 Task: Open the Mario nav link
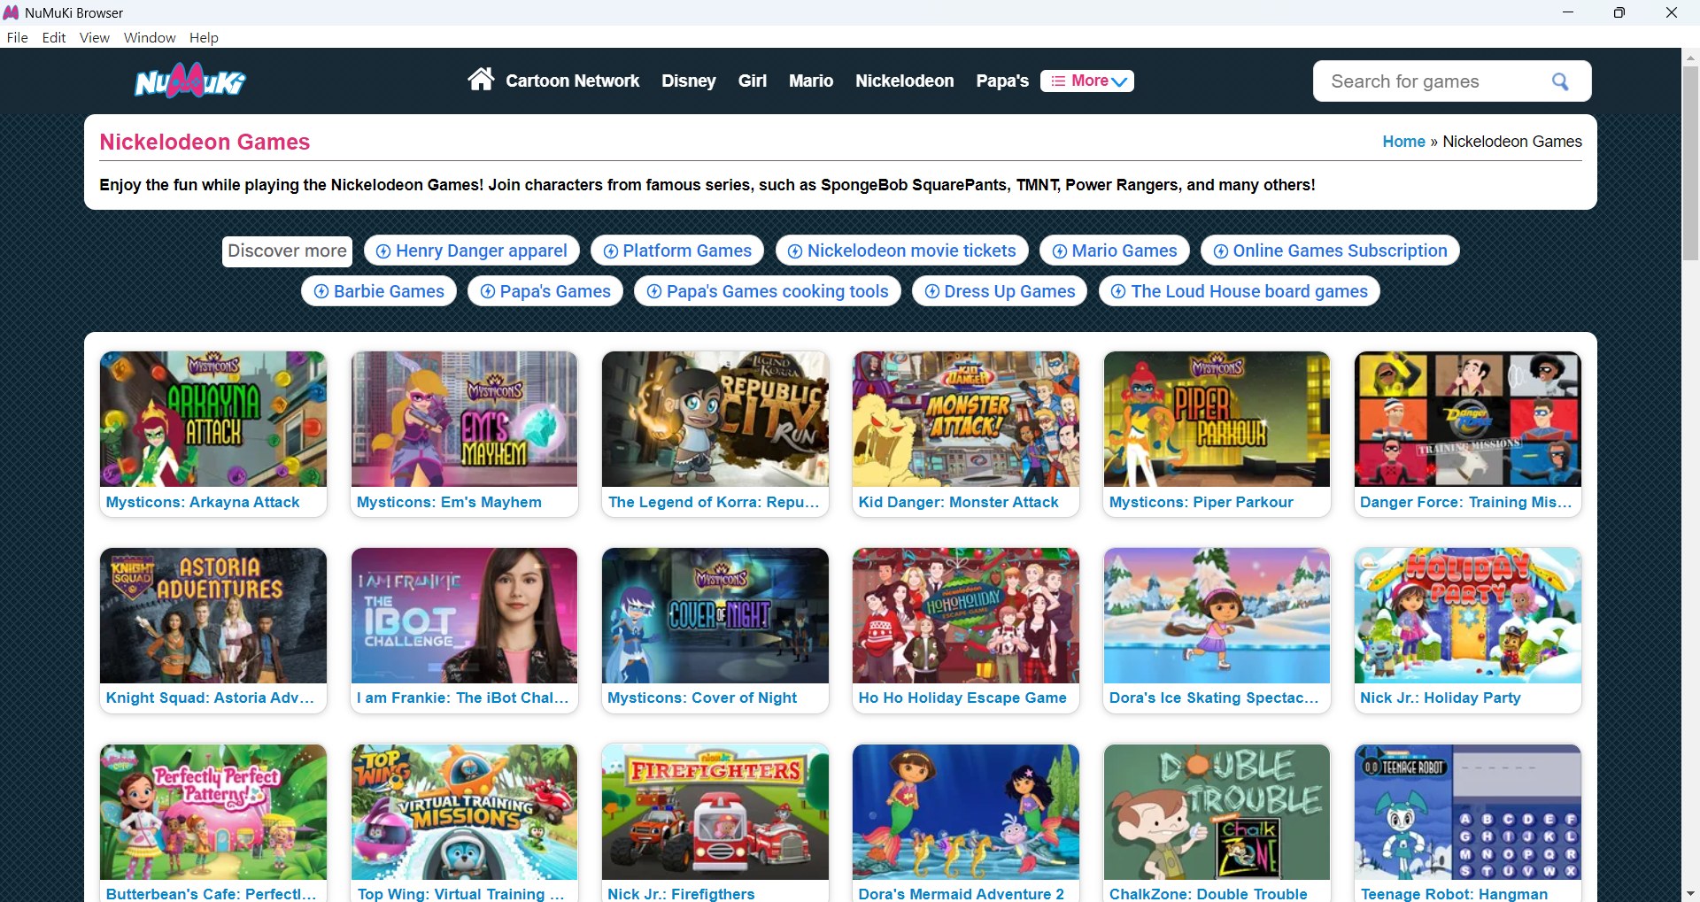pos(811,81)
